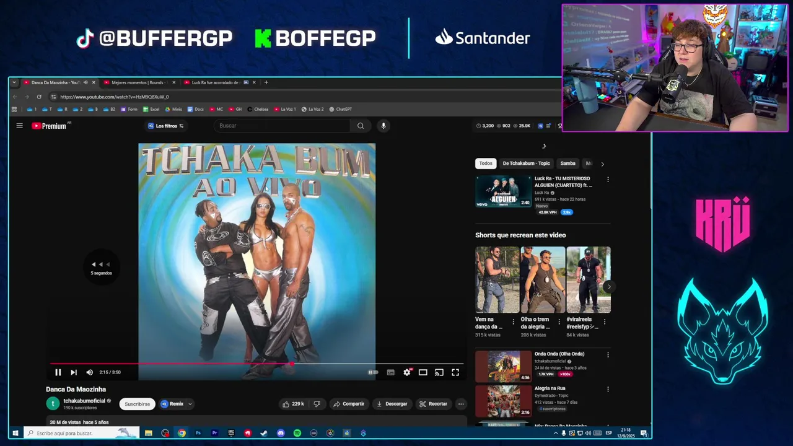Open options for Luck Ra video
793x446 pixels.
[x=608, y=180]
